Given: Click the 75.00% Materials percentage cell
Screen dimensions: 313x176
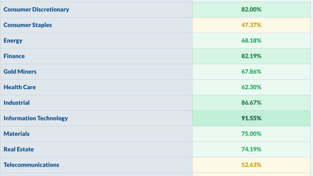Looking at the screenshot, I should [x=251, y=134].
